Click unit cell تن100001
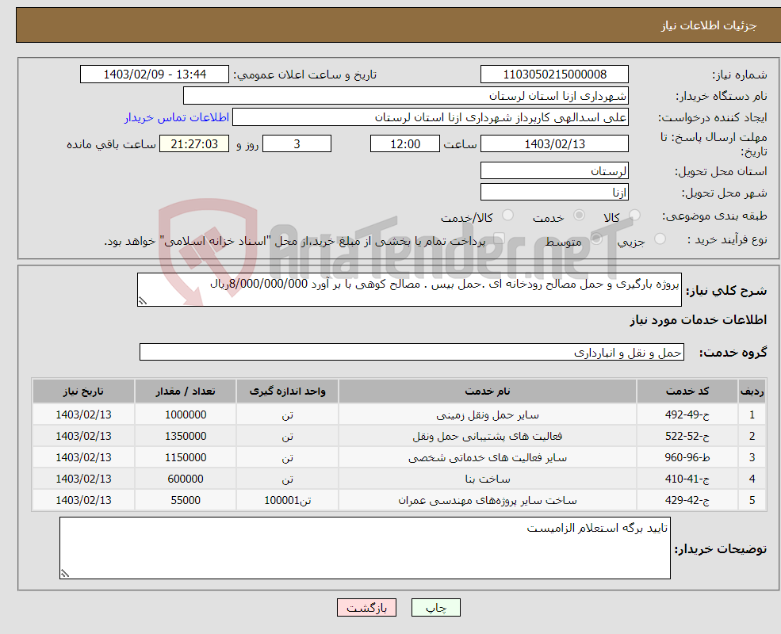The width and height of the screenshot is (781, 634). pos(287,500)
